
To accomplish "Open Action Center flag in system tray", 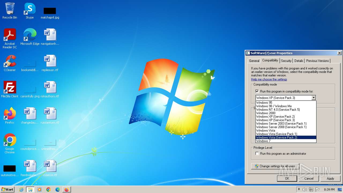I will coord(318,190).
